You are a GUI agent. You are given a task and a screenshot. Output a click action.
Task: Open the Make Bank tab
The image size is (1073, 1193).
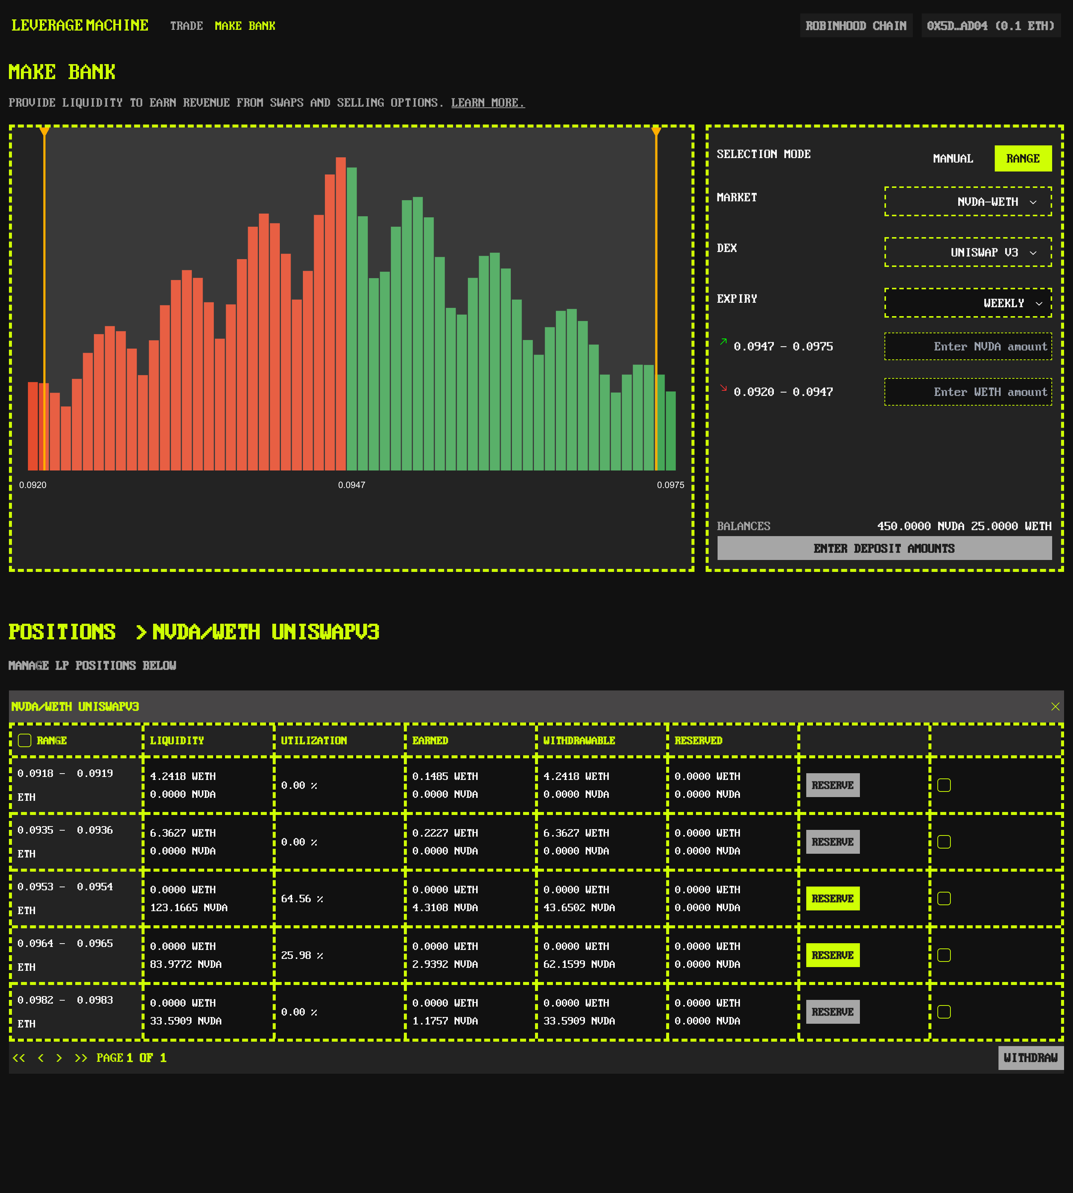click(x=245, y=26)
